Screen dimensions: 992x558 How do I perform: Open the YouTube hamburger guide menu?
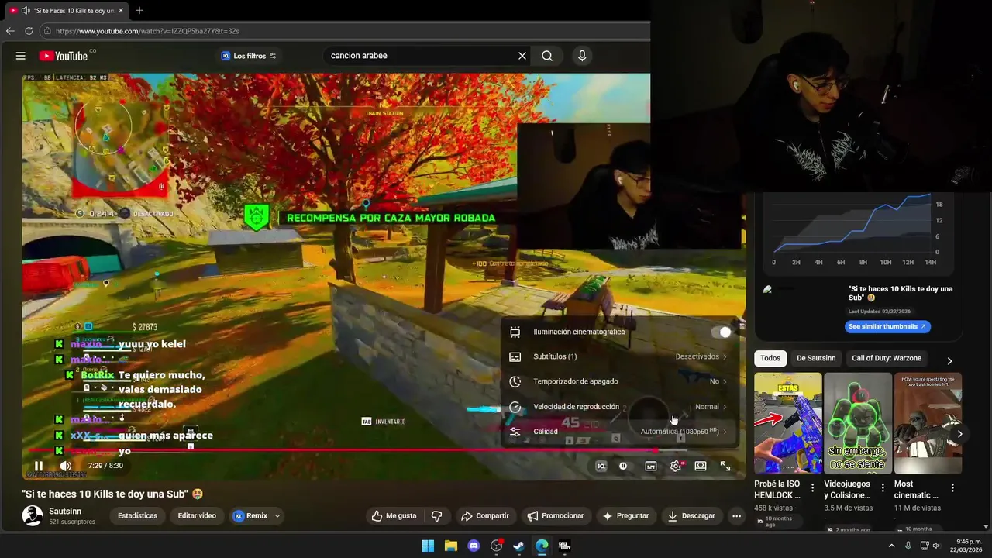(21, 56)
